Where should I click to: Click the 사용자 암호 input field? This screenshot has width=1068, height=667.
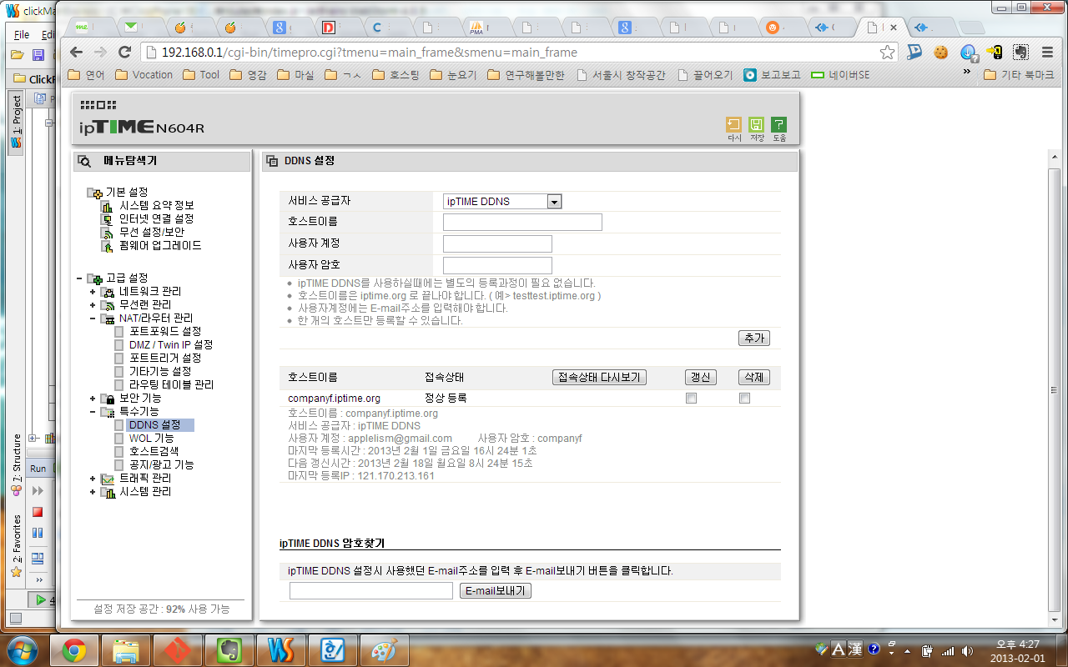pyautogui.click(x=497, y=265)
